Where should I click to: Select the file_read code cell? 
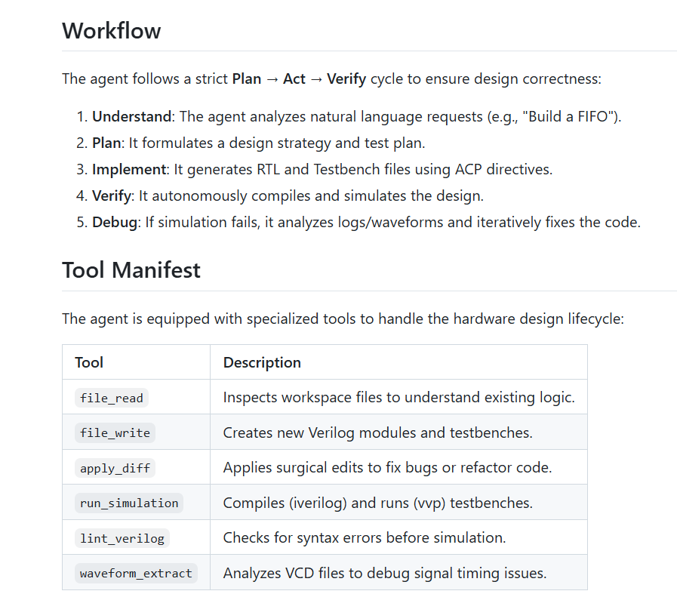point(112,398)
